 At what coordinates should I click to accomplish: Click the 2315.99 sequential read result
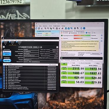[x=78, y=69]
